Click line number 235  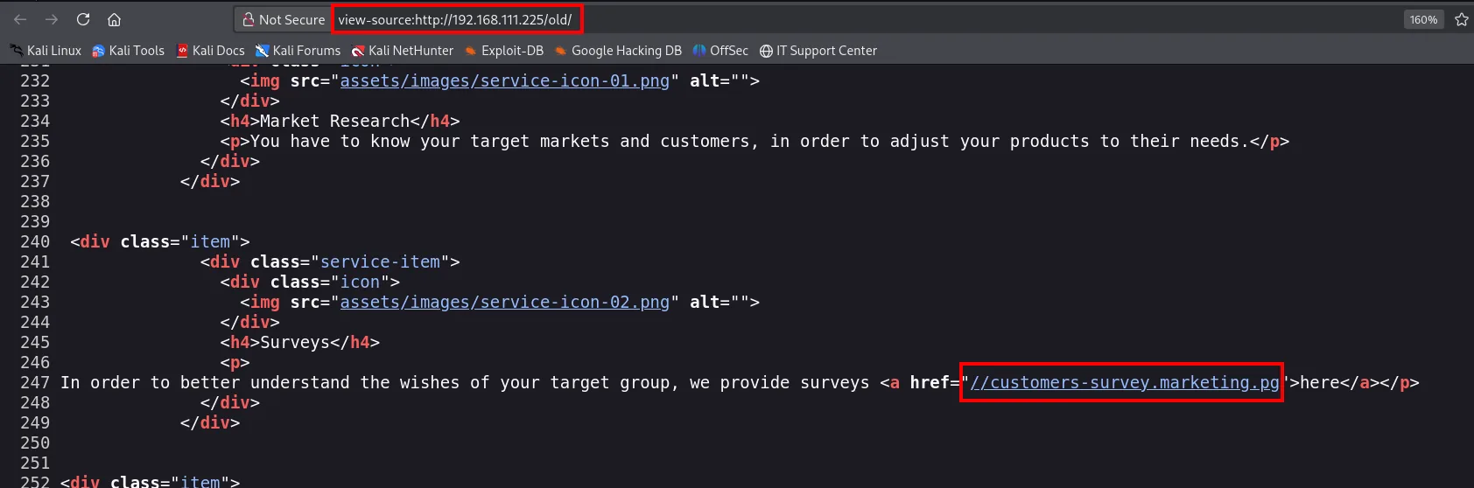point(35,141)
